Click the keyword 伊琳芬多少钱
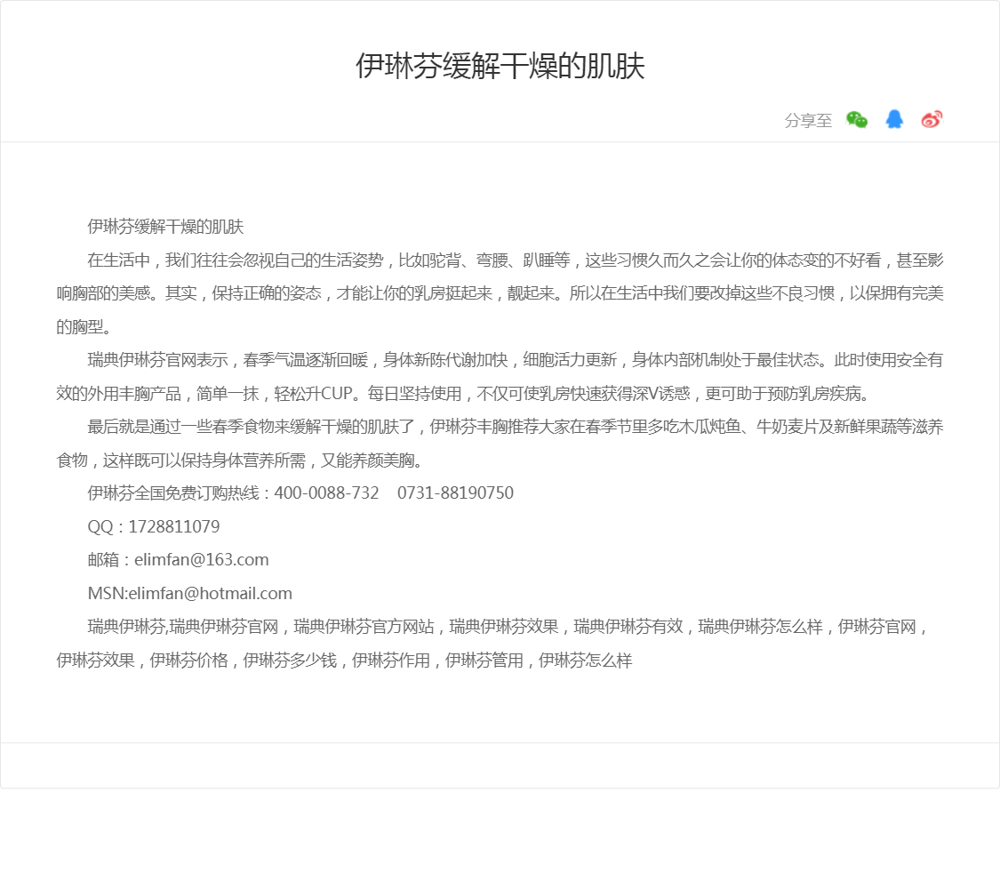 pos(290,661)
